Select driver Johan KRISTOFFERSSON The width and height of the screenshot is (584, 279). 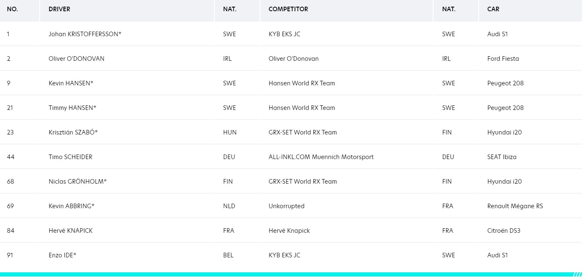[x=85, y=34]
